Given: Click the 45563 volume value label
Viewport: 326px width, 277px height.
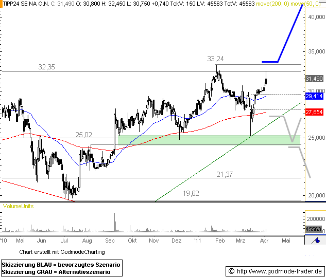Looking at the screenshot, I should pyautogui.click(x=314, y=229).
